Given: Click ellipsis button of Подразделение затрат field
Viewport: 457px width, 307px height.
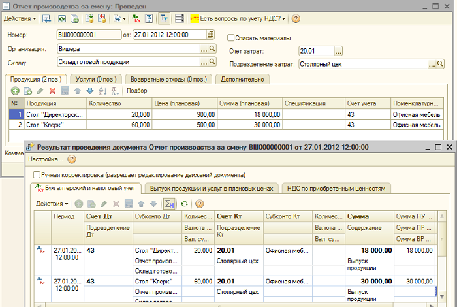Looking at the screenshot, I should pyautogui.click(x=432, y=64).
